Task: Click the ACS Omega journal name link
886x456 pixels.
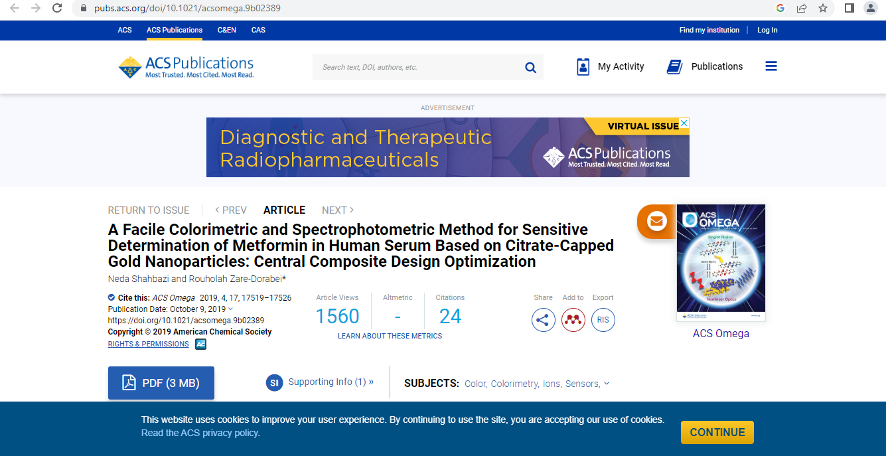Action: (x=721, y=333)
